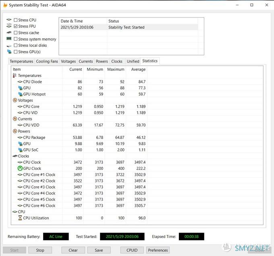Viewport: 274px width, 256px height.
Task: Click the Stress FPU 123 icon
Action: coord(9,25)
